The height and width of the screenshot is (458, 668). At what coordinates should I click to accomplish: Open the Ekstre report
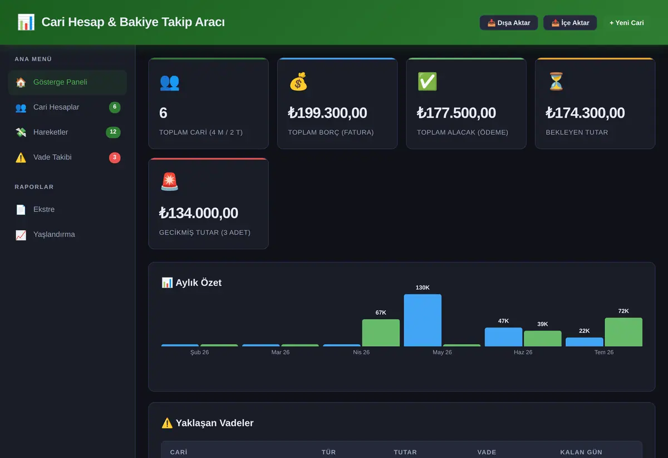67,210
